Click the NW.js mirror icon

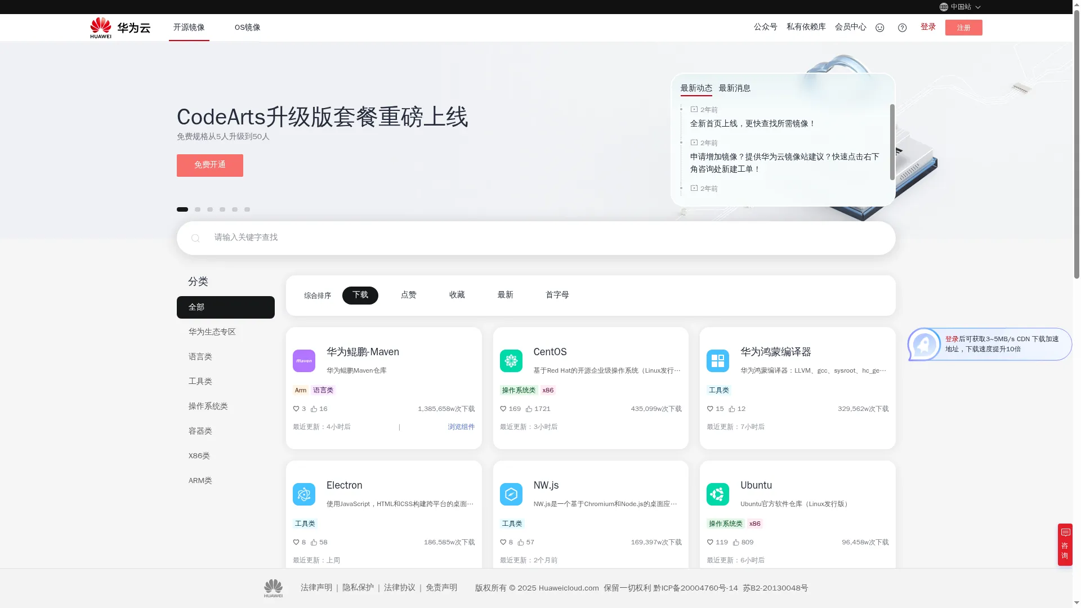[511, 494]
